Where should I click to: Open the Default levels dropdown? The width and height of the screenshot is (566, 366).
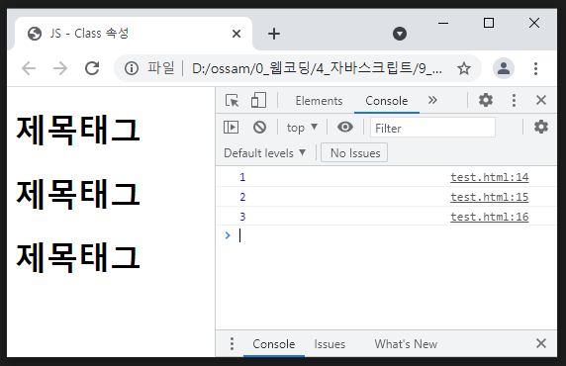[x=264, y=153]
